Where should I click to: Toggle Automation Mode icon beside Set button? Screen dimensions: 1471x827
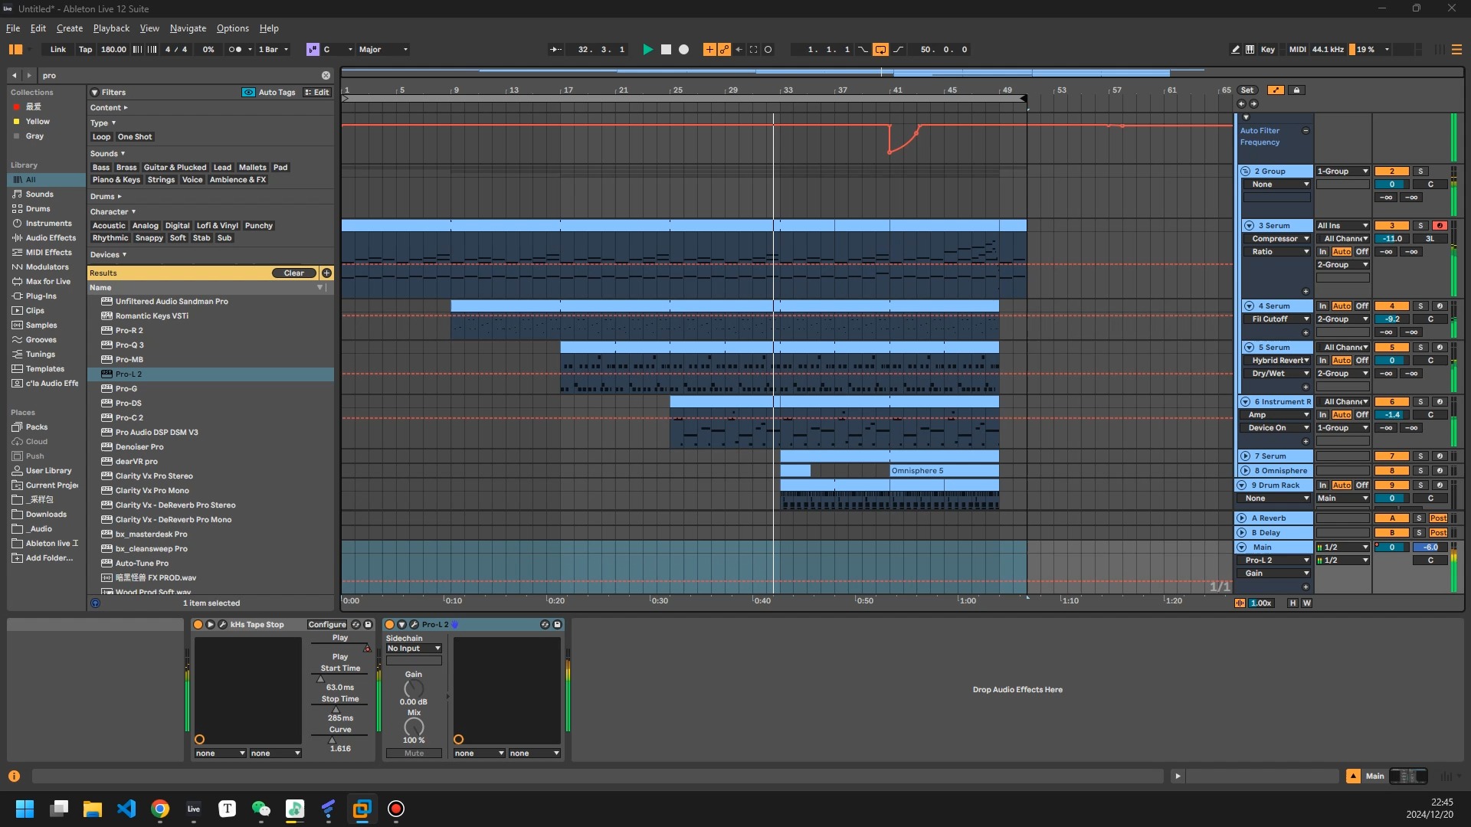[1276, 90]
